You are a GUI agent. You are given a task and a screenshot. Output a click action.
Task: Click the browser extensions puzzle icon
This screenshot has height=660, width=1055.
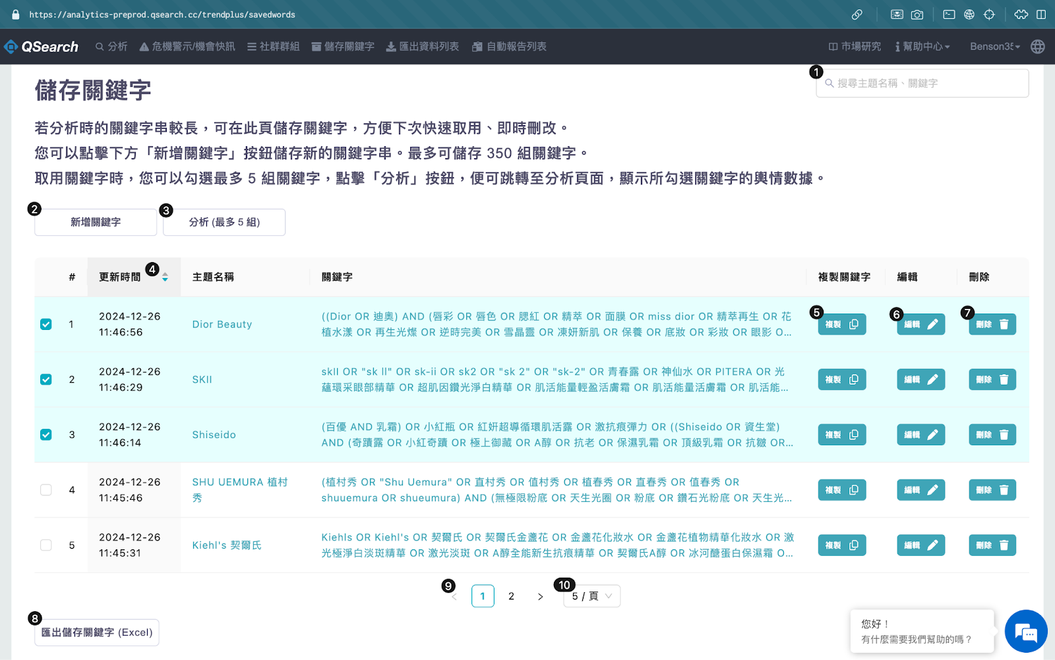pyautogui.click(x=1021, y=14)
